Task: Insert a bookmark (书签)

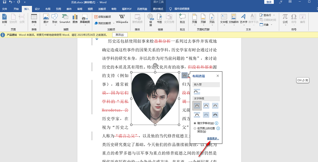Action: point(159,19)
